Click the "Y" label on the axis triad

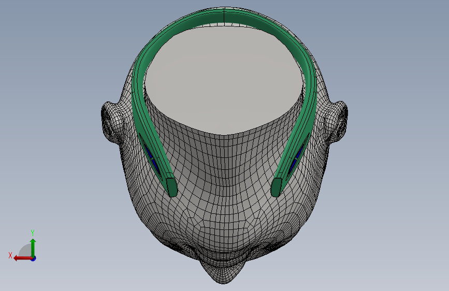point(33,232)
